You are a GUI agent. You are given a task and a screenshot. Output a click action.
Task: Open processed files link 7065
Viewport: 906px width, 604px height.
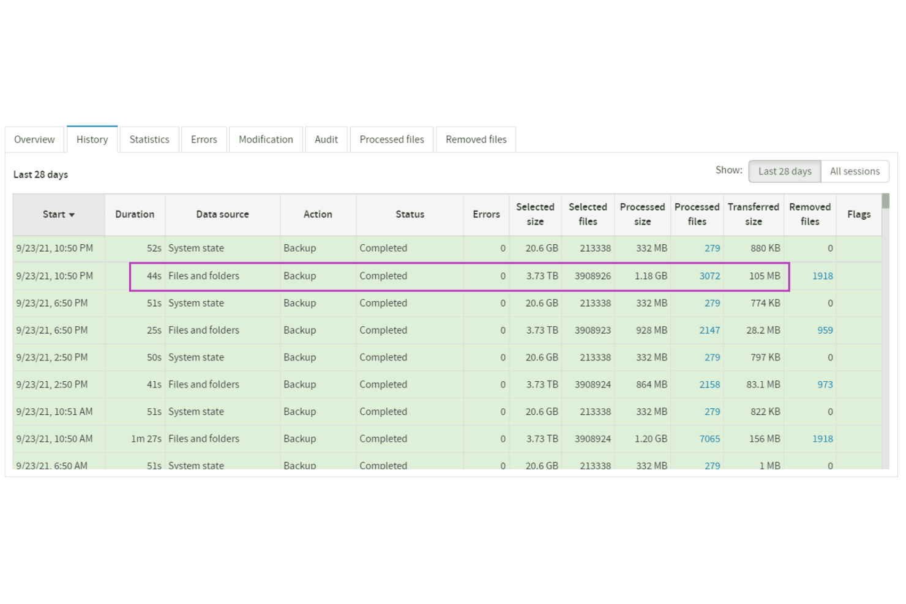pyautogui.click(x=709, y=439)
